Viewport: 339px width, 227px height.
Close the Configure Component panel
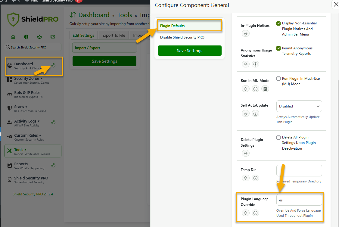tap(336, 4)
